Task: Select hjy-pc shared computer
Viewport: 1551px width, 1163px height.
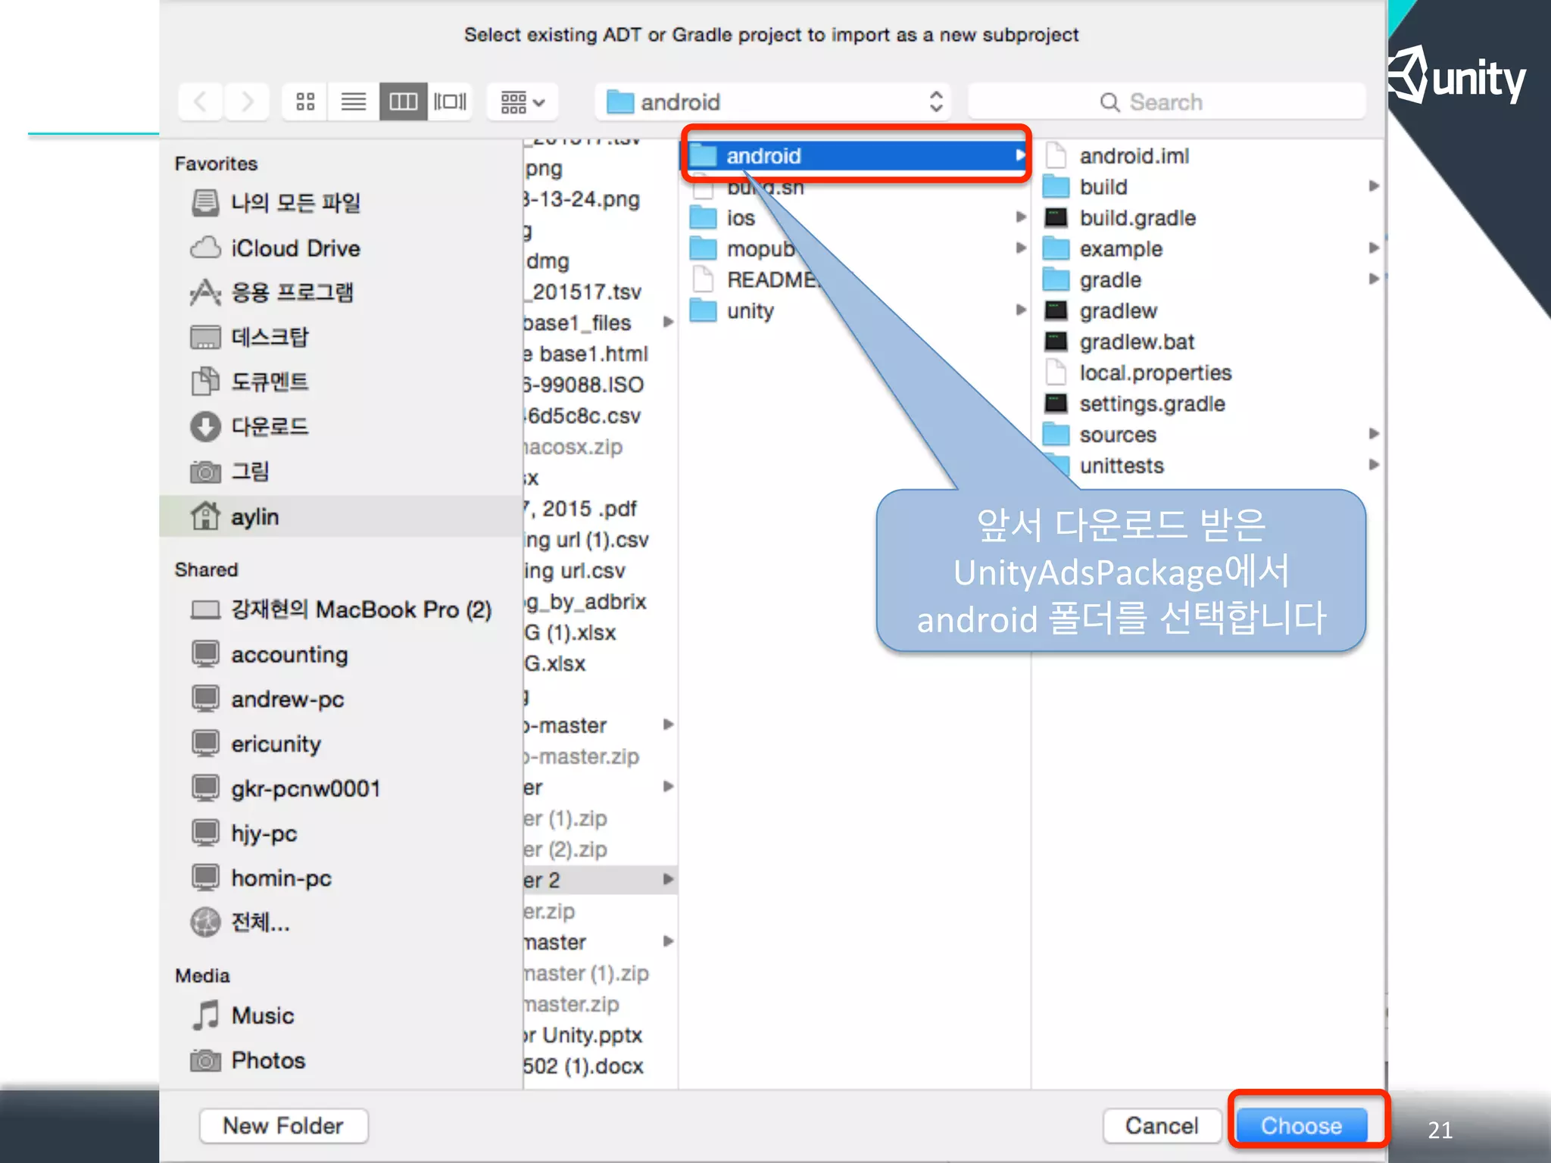Action: (244, 833)
